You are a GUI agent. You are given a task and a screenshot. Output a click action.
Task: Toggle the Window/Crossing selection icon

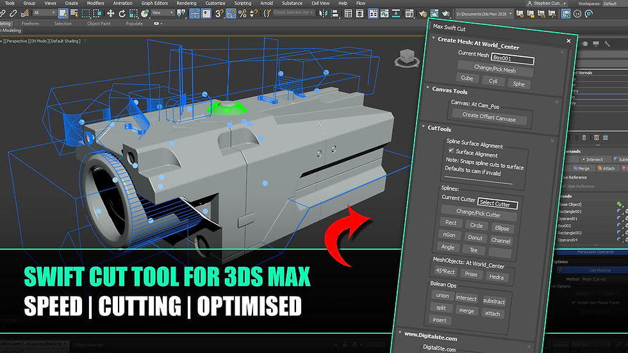coord(97,13)
